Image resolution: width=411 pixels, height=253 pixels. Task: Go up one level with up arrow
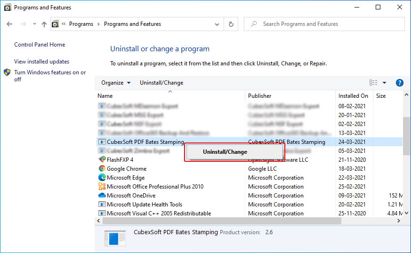click(x=44, y=24)
